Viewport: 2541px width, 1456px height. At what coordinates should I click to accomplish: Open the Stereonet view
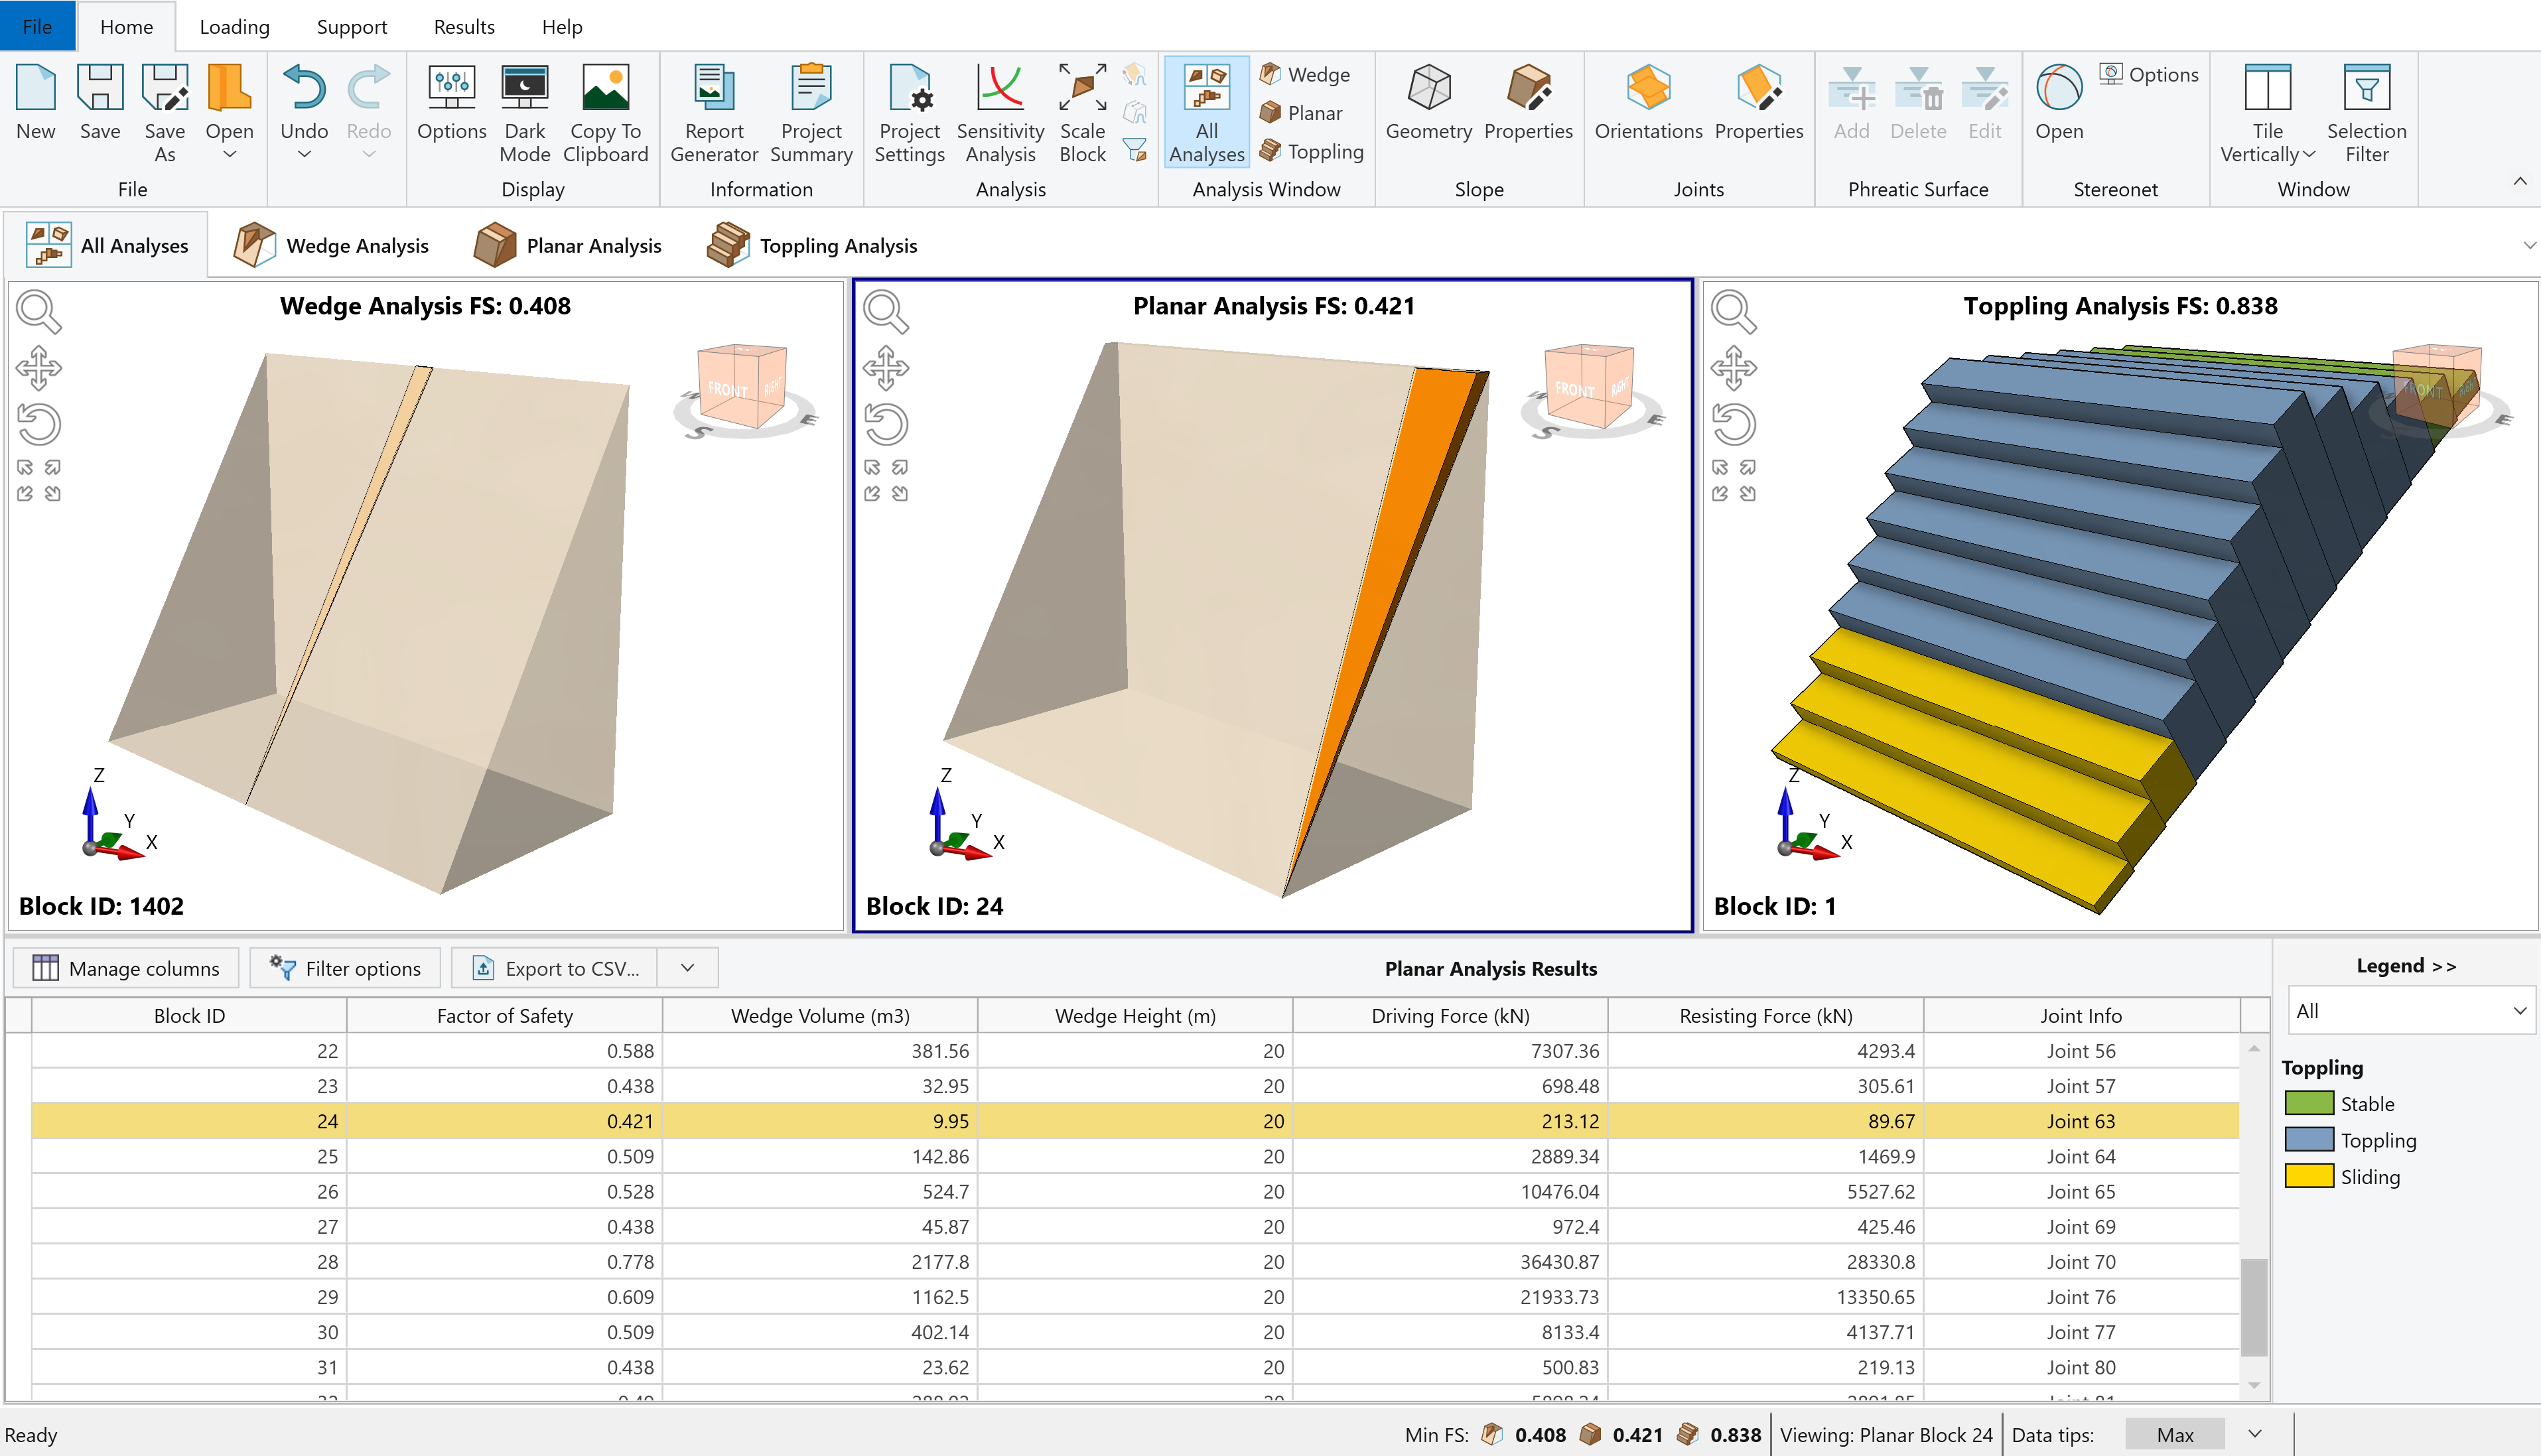(x=2059, y=102)
